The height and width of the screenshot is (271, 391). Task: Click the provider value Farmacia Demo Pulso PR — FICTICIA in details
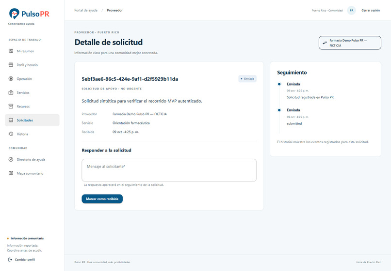click(x=140, y=114)
